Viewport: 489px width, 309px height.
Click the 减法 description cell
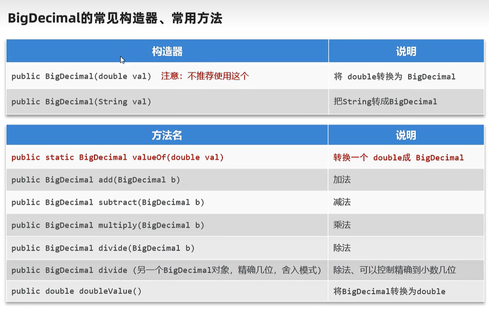click(x=342, y=202)
